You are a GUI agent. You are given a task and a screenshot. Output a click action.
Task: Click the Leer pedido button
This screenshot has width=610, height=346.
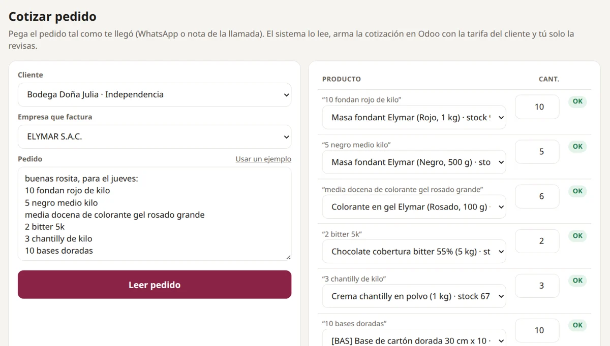(x=155, y=285)
